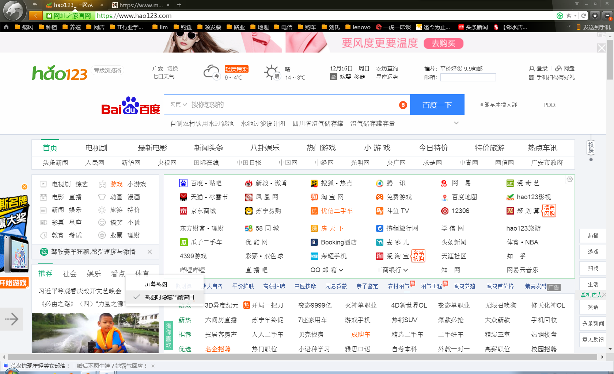Click the 意见反馈 sidebar button
614x374 pixels.
[593, 339]
